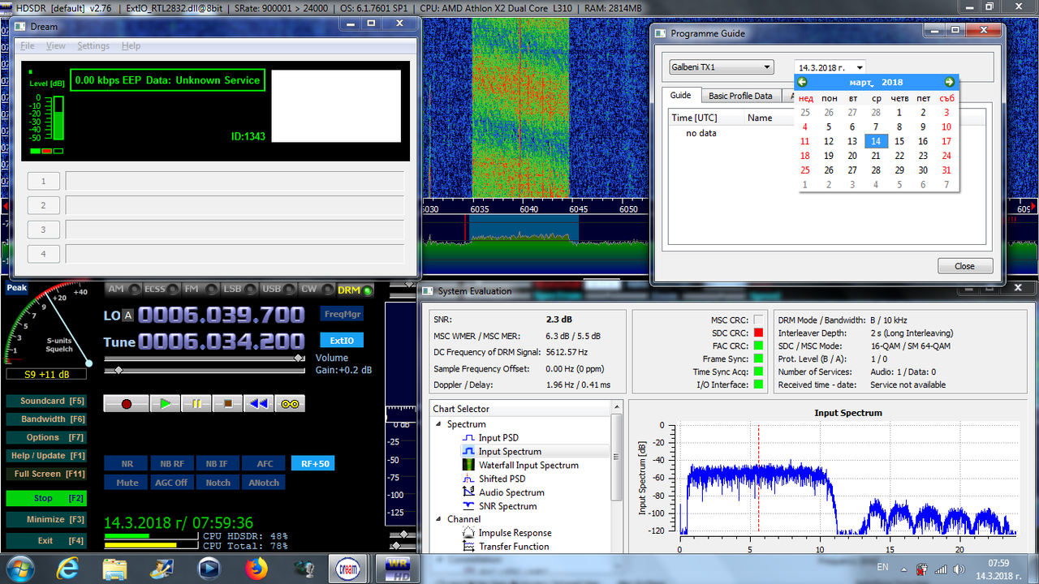1039x584 pixels.
Task: Open Bandwidth settings [F6]
Action: point(45,419)
